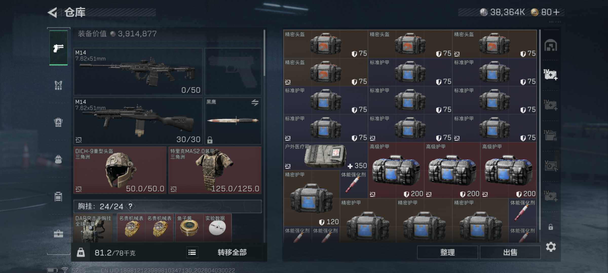This screenshot has height=273, width=608.
Task: Click the 整理 sort button
Action: tap(447, 252)
